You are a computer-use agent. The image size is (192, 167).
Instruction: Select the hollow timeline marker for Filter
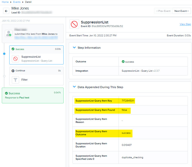click(x=4, y=76)
